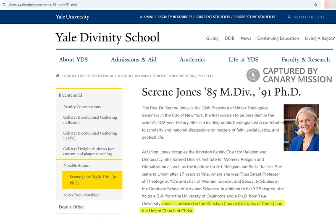Open Faculty Conversations in sidebar
This screenshot has width=336, height=218.
(82, 107)
